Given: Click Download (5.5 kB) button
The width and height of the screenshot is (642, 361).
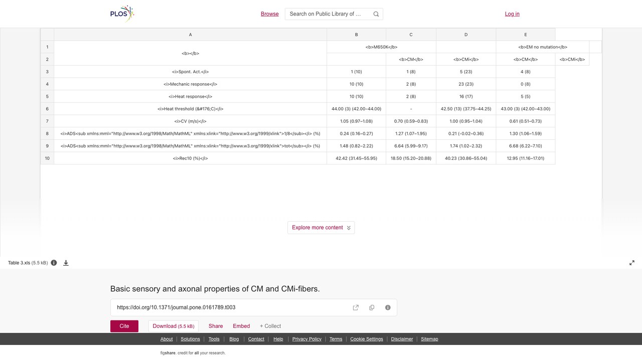Looking at the screenshot, I should pos(174,326).
